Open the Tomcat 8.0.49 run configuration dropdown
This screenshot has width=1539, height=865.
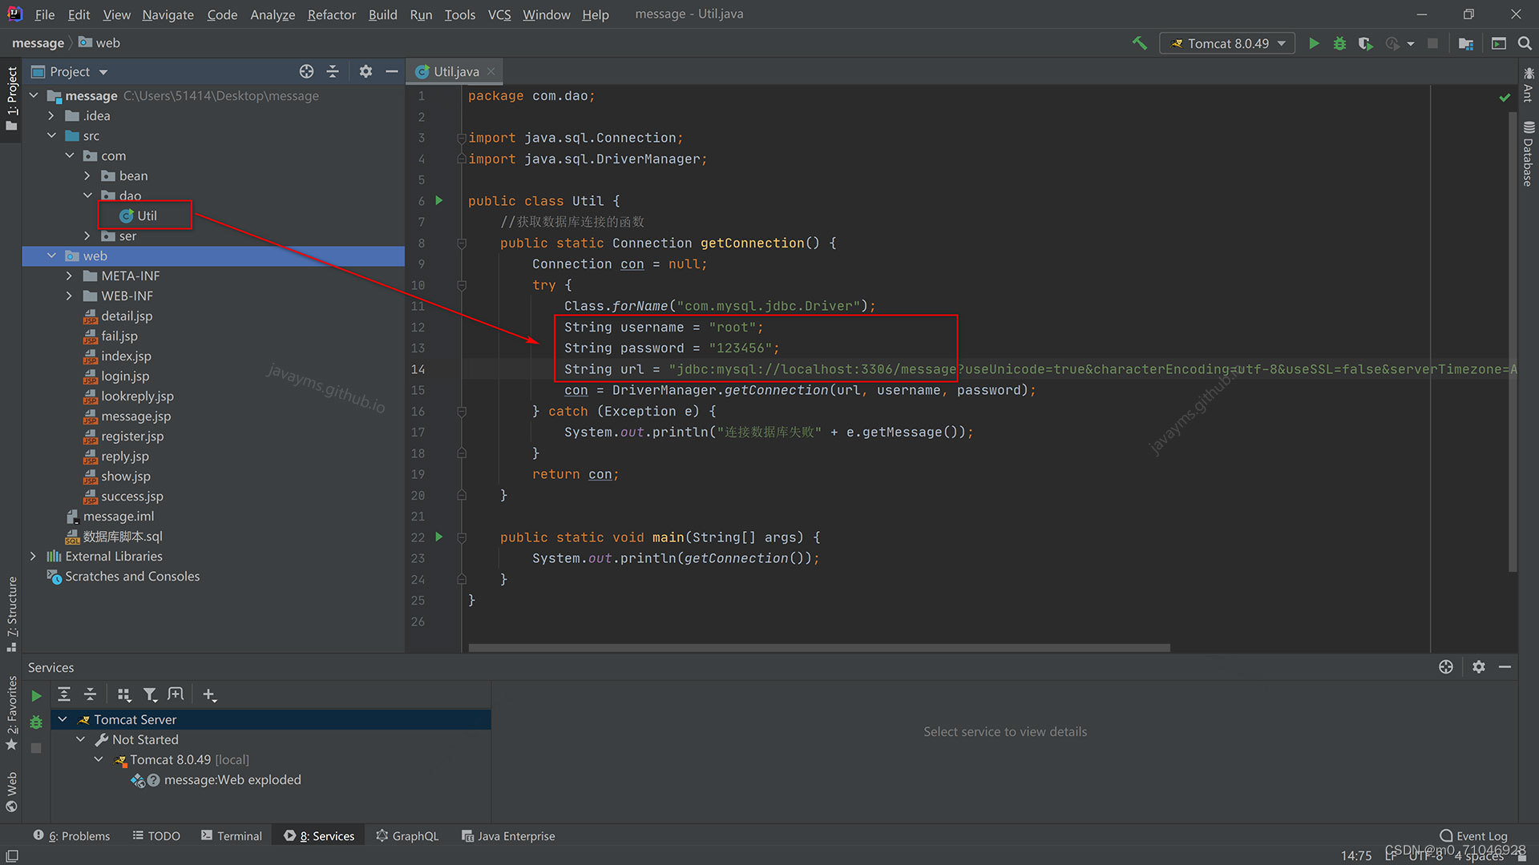pos(1280,43)
